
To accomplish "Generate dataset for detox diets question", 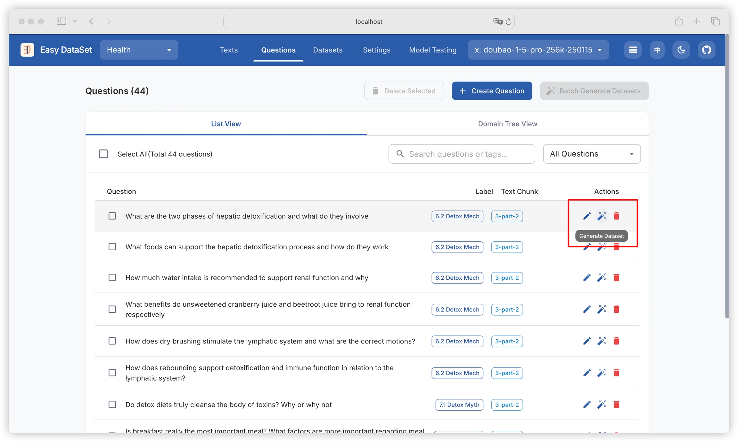I will (x=602, y=405).
